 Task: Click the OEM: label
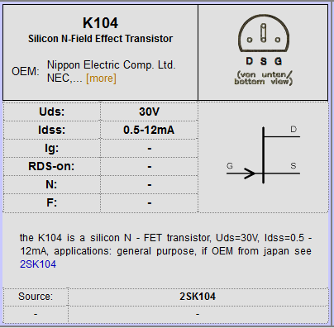[26, 72]
